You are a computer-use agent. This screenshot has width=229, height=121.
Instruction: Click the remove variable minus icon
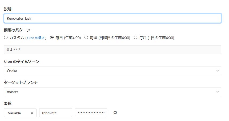(x=115, y=112)
